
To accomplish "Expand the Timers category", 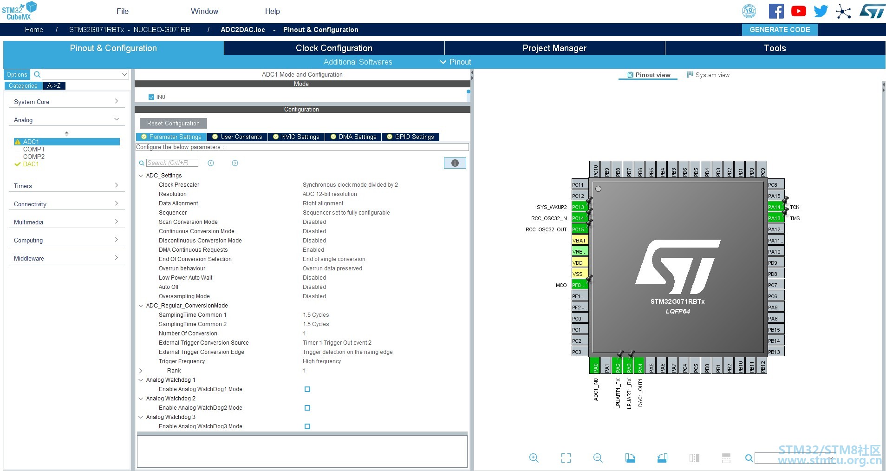I will pos(66,186).
